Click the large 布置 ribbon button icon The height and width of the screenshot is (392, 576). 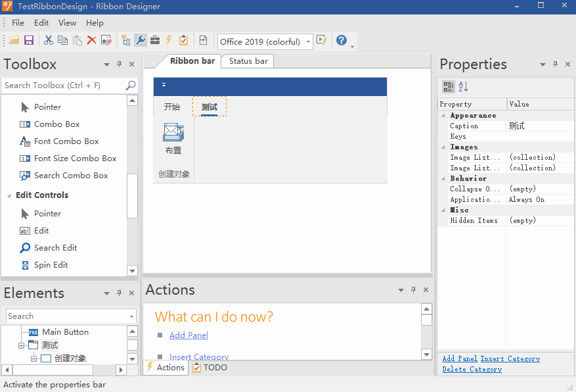(x=173, y=133)
